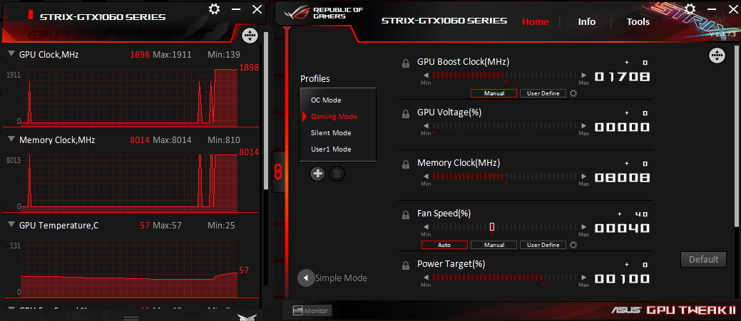Delete profile with trash icon

click(x=337, y=174)
